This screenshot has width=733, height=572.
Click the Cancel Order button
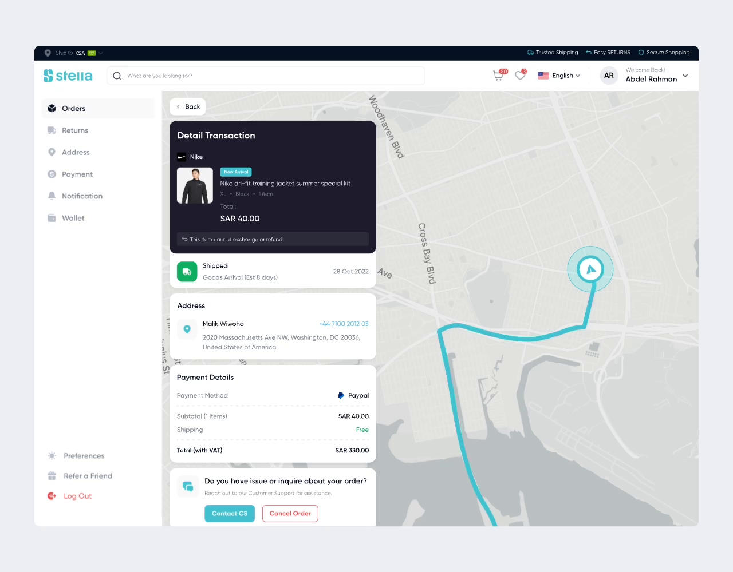click(290, 513)
